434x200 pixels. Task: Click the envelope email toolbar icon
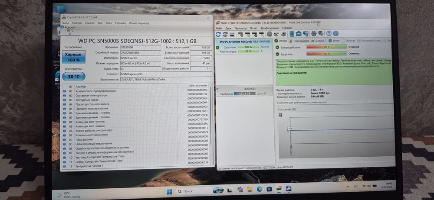[x=299, y=34]
